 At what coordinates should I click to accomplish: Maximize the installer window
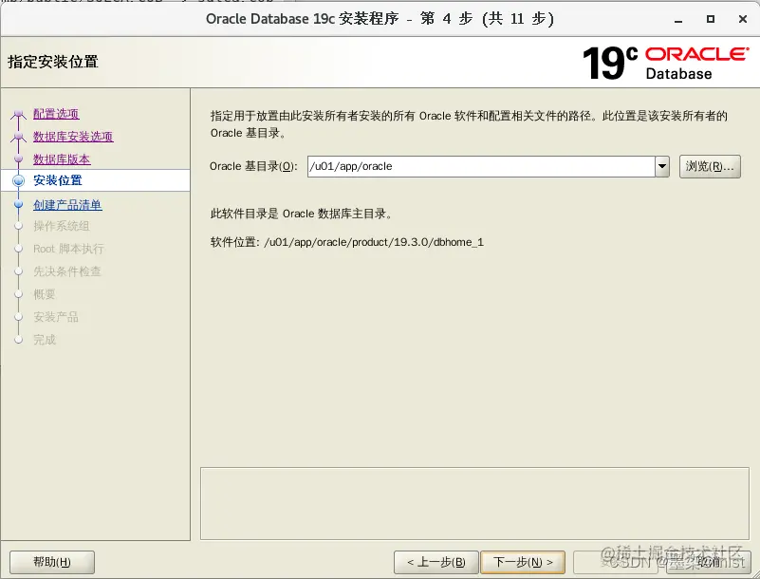click(711, 19)
